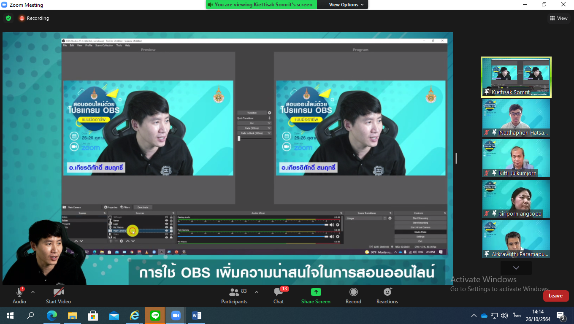Image resolution: width=574 pixels, height=324 pixels.
Task: Expand the Cut quick transition dropdown
Action: coord(269,123)
